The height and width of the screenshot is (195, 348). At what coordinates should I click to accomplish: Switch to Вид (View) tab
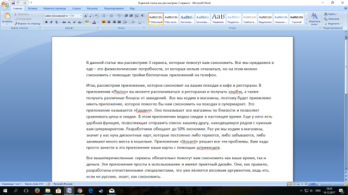132,9
